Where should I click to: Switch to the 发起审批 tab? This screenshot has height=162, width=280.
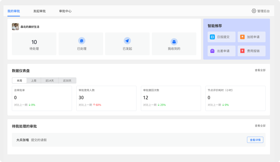(39, 11)
